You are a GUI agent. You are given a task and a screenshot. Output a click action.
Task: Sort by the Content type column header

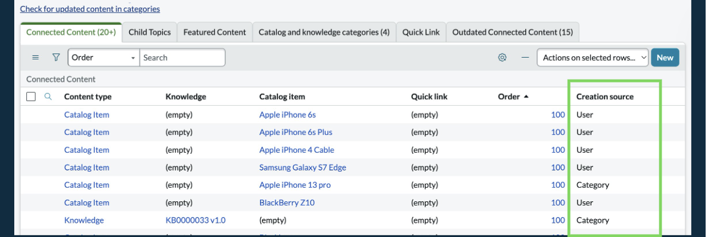[x=87, y=96]
